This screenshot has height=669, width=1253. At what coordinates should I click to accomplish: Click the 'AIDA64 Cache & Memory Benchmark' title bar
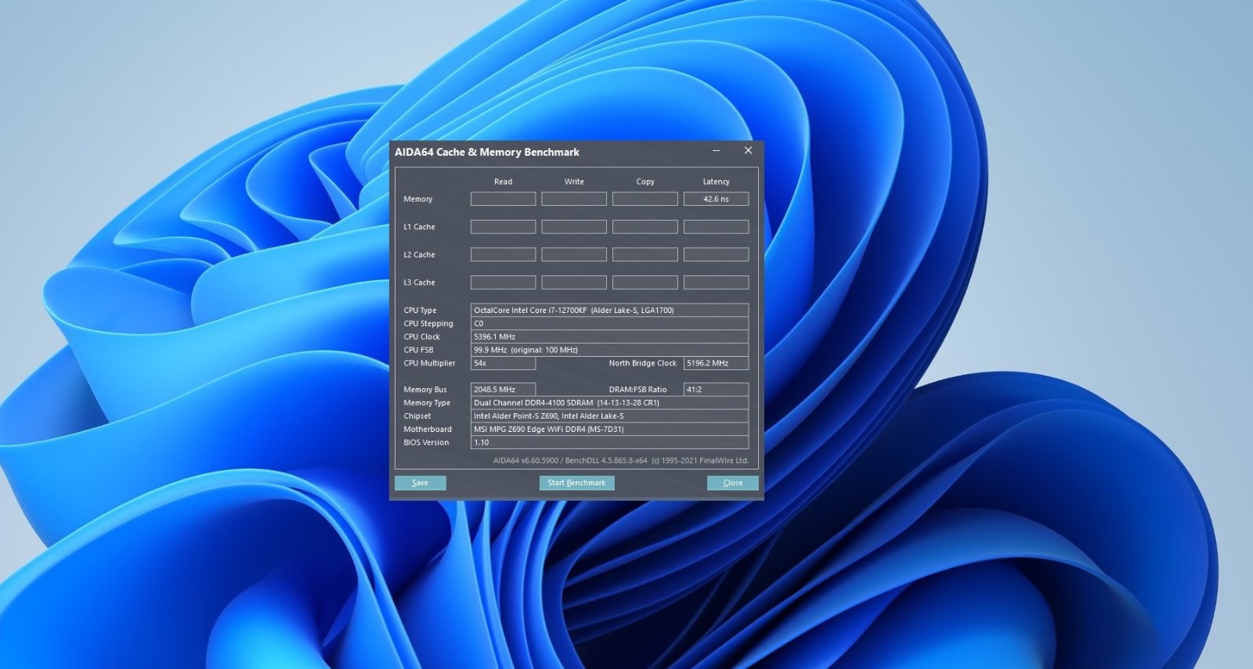[487, 152]
